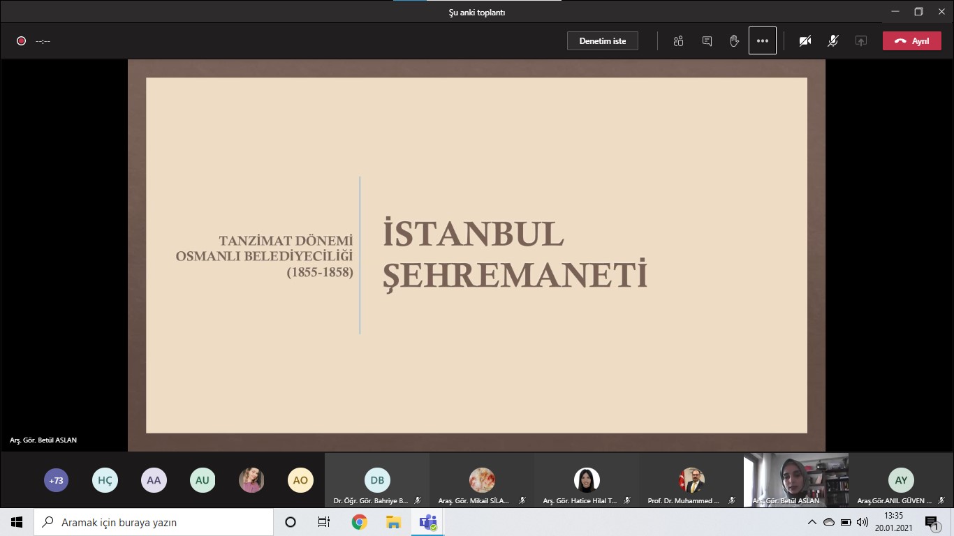Image resolution: width=954 pixels, height=536 pixels.
Task: Open Windows Task View
Action: [x=324, y=522]
